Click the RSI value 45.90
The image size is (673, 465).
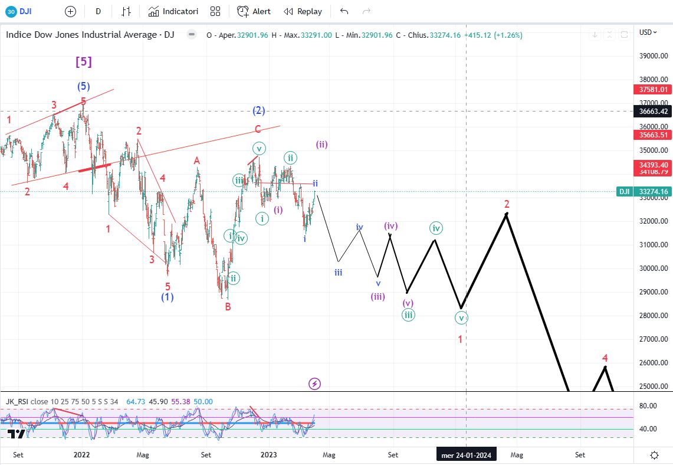pyautogui.click(x=158, y=401)
